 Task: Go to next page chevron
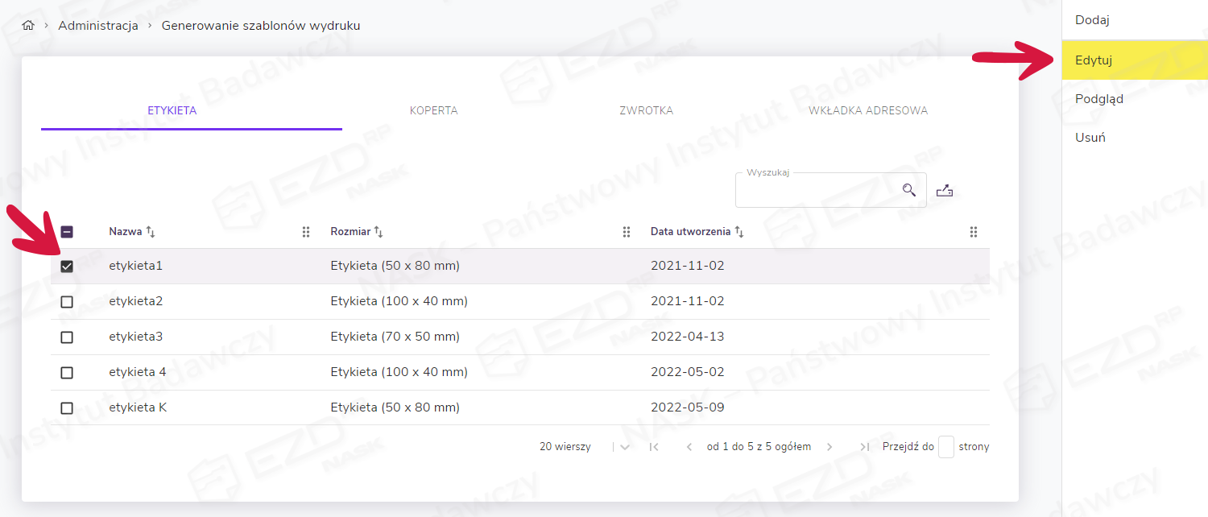point(829,447)
